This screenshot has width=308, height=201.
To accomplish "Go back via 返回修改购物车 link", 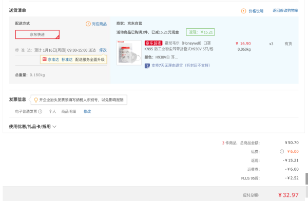I will (x=285, y=10).
